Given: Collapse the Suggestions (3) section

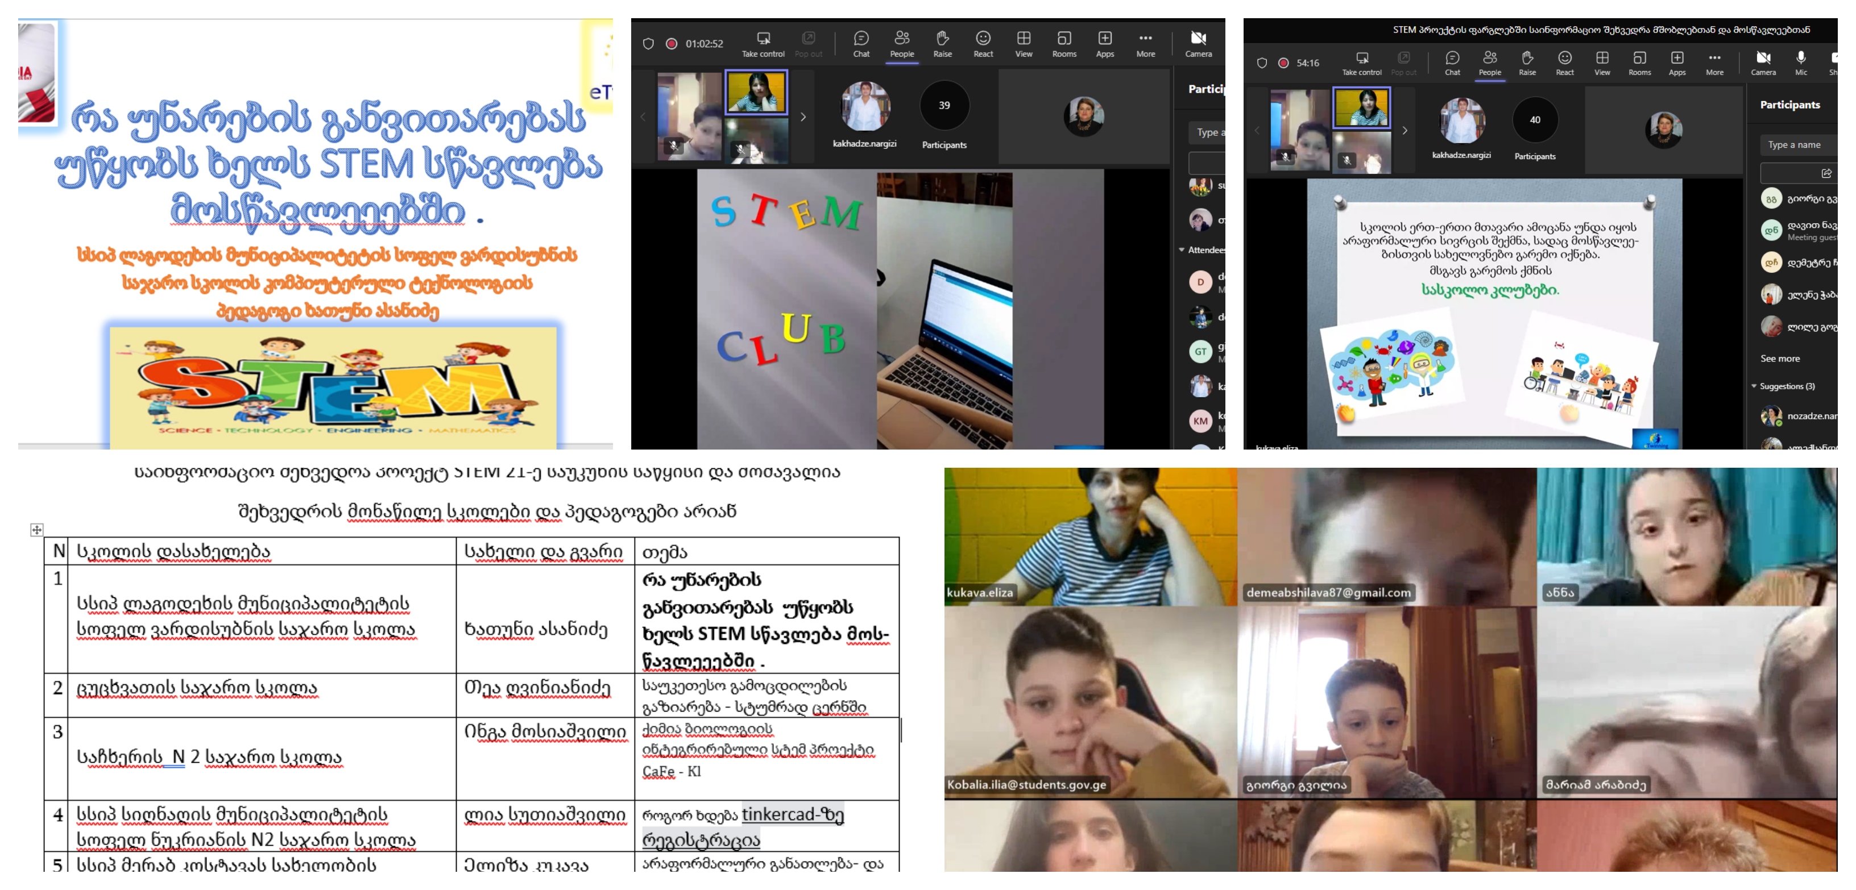Looking at the screenshot, I should (x=1754, y=386).
